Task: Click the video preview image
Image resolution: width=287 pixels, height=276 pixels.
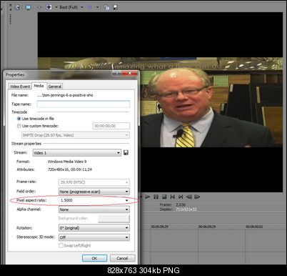Action: (160, 102)
